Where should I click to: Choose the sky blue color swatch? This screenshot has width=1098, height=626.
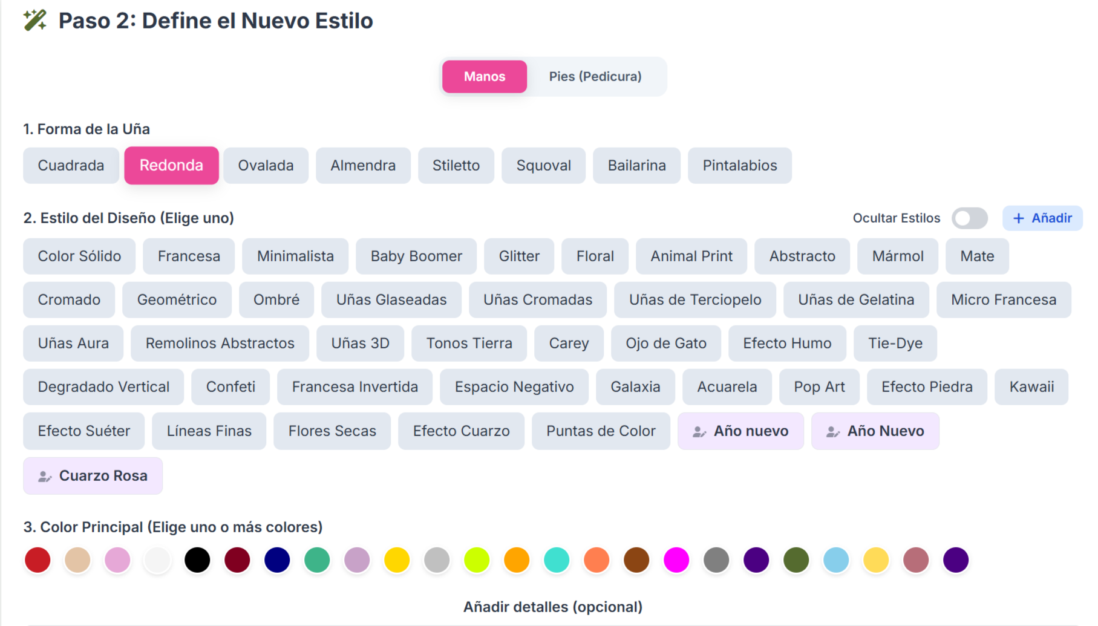[836, 559]
